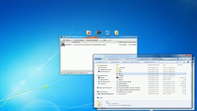Expand arrow after Origin Games breadcrumb
The height and width of the screenshot is (111, 197).
pyautogui.click(x=150, y=59)
